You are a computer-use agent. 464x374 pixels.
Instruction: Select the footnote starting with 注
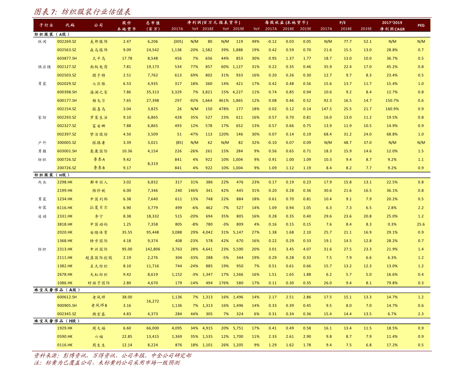(x=106, y=363)
